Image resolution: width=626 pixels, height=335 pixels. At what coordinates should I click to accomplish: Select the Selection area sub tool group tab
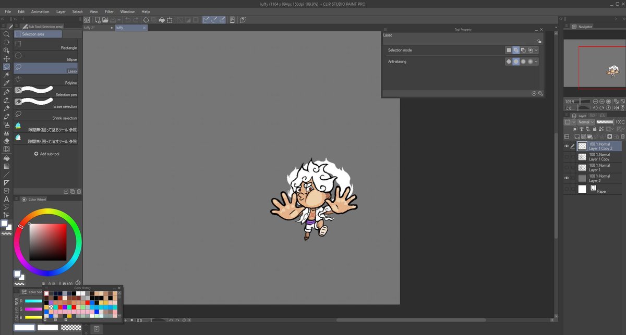click(x=38, y=34)
